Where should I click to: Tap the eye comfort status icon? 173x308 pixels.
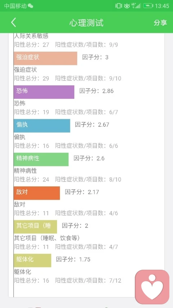(x=127, y=6)
